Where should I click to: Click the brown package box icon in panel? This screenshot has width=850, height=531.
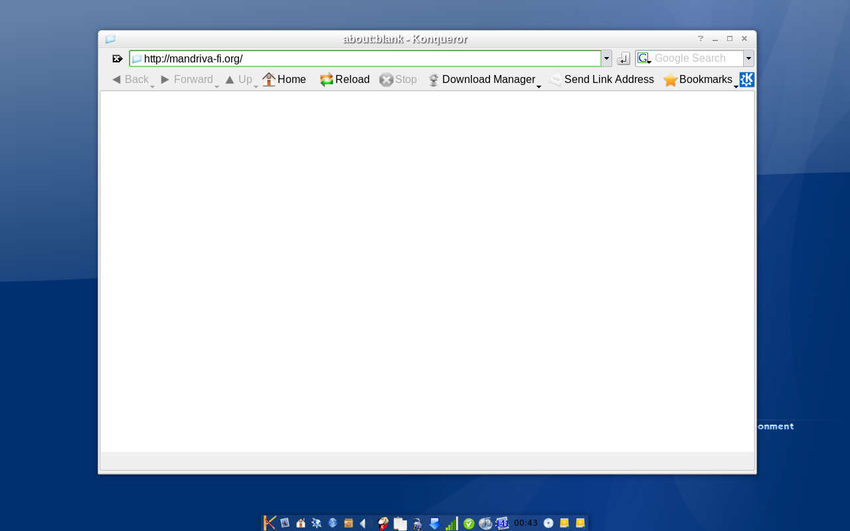(349, 523)
